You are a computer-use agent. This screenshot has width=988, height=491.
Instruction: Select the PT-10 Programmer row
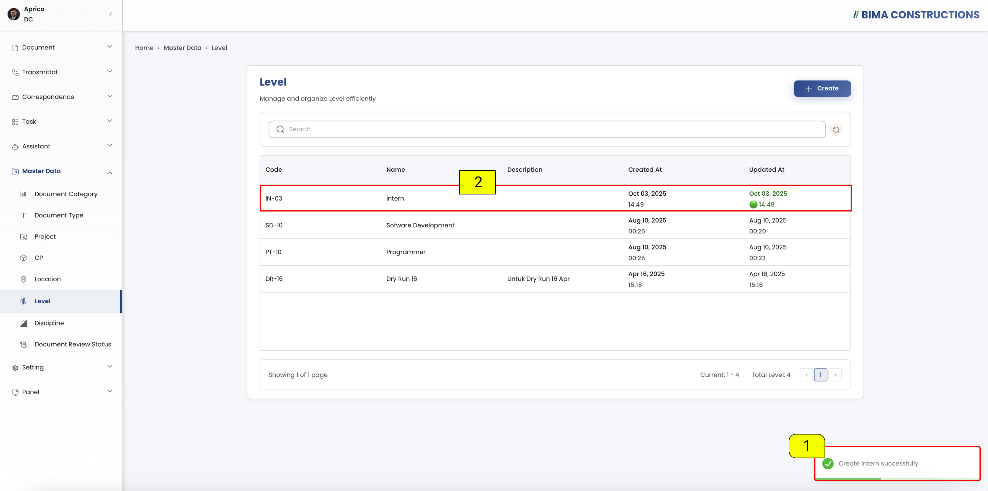(555, 252)
